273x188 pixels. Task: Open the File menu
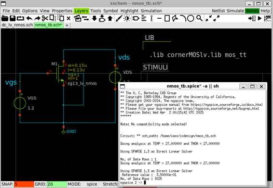(6, 11)
